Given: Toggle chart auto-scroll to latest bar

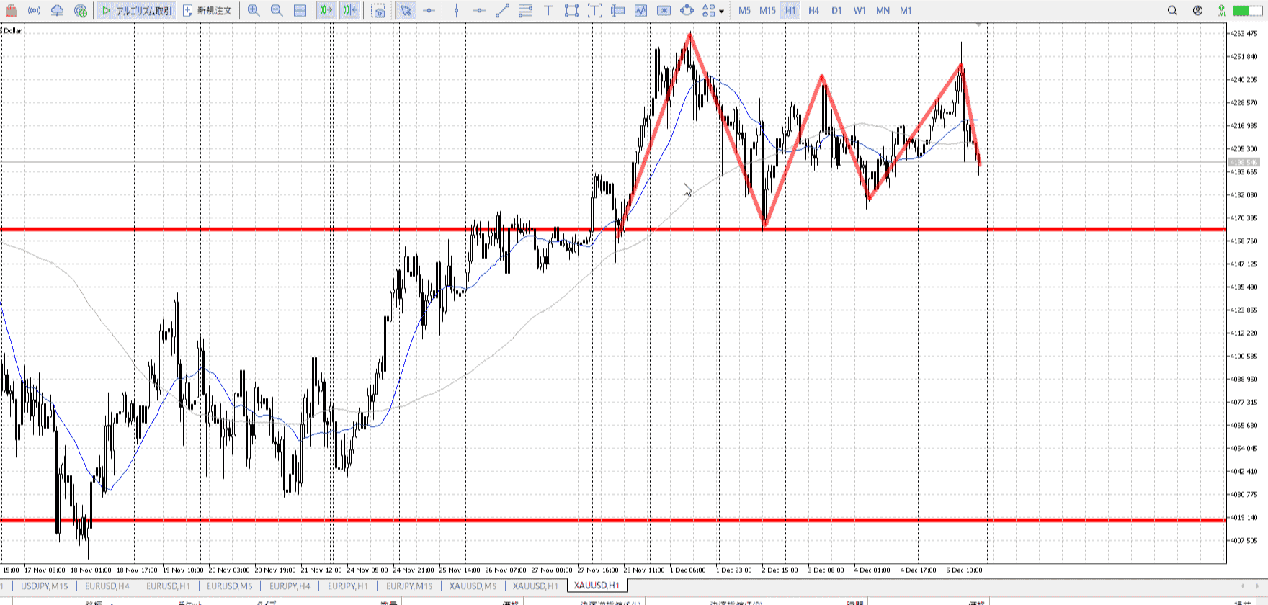Looking at the screenshot, I should [x=326, y=11].
